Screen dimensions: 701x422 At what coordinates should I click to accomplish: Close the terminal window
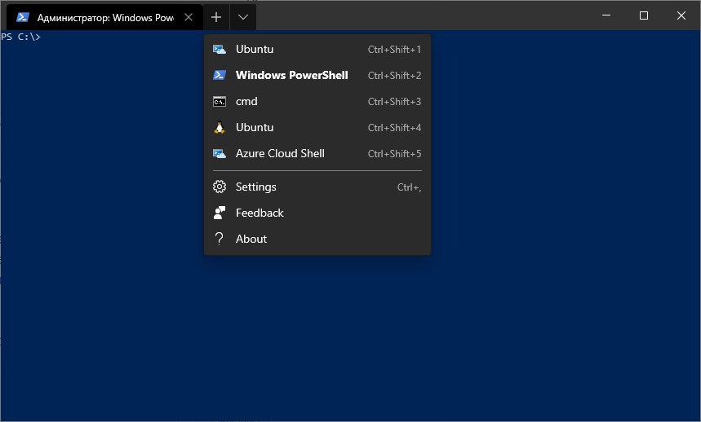[681, 15]
